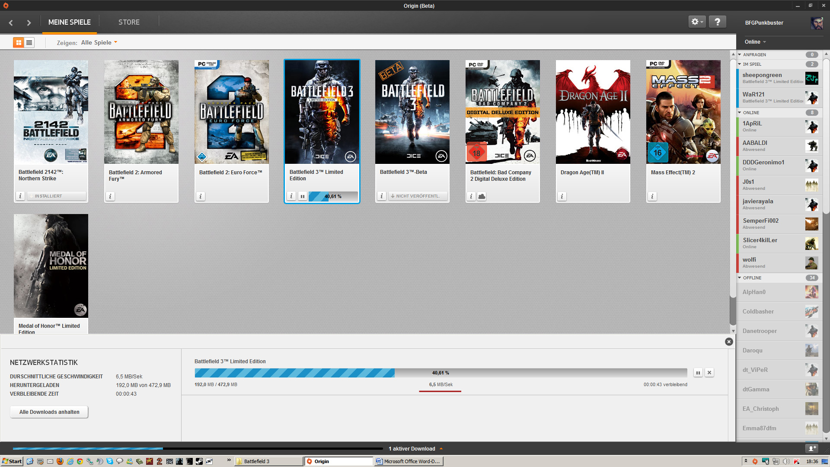Switch to Battlefield 3 taskbar window

coord(269,461)
